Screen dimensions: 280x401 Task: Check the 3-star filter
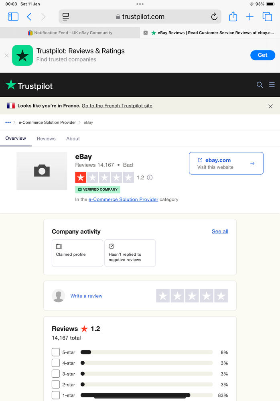[56, 374]
